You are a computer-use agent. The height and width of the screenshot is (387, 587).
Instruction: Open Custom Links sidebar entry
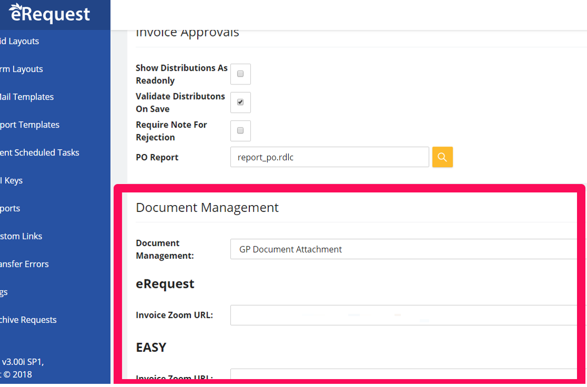21,237
